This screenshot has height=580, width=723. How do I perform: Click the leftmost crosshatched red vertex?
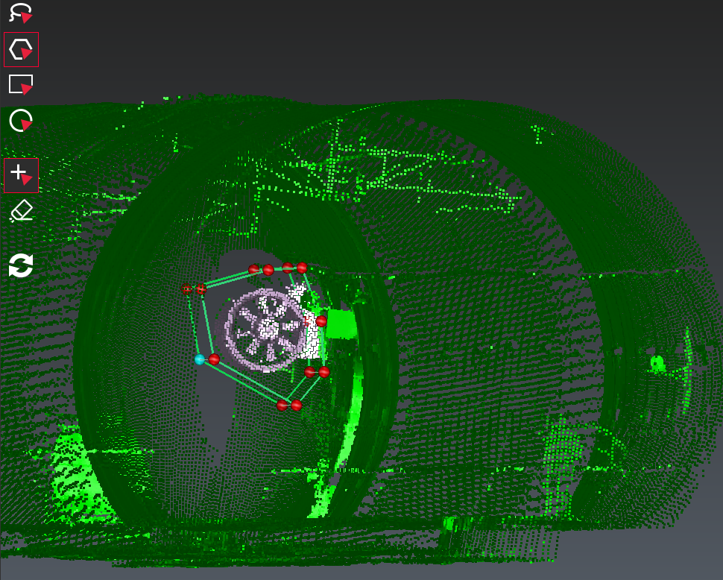pyautogui.click(x=187, y=289)
